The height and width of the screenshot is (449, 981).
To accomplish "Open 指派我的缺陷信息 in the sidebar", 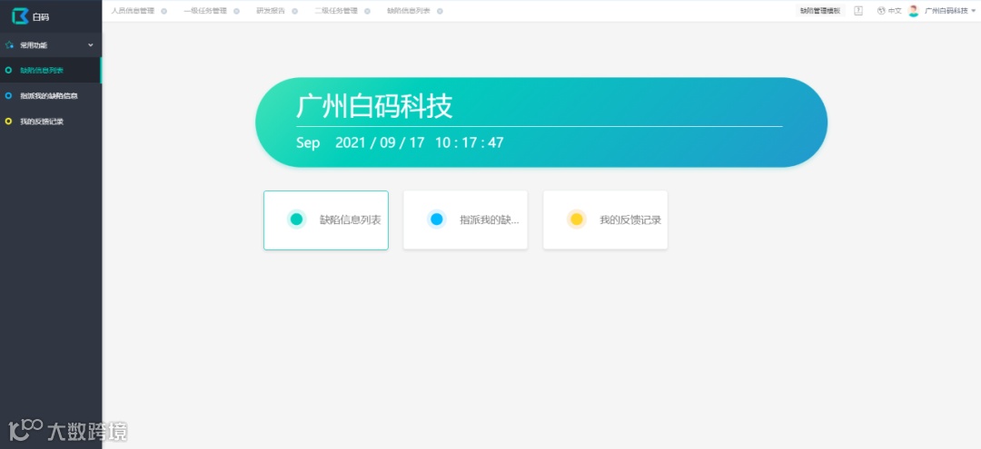I will point(51,96).
